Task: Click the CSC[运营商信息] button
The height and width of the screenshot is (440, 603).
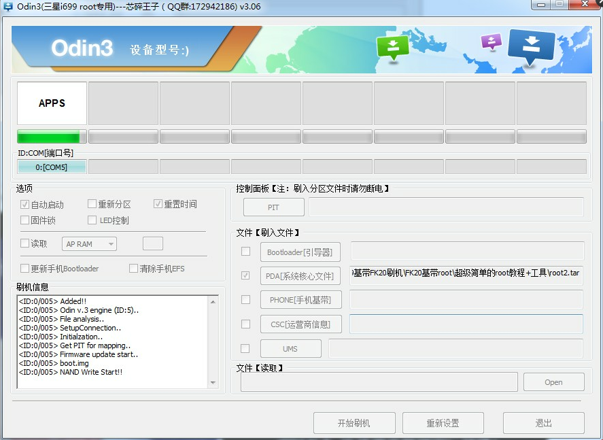Action: (300, 324)
